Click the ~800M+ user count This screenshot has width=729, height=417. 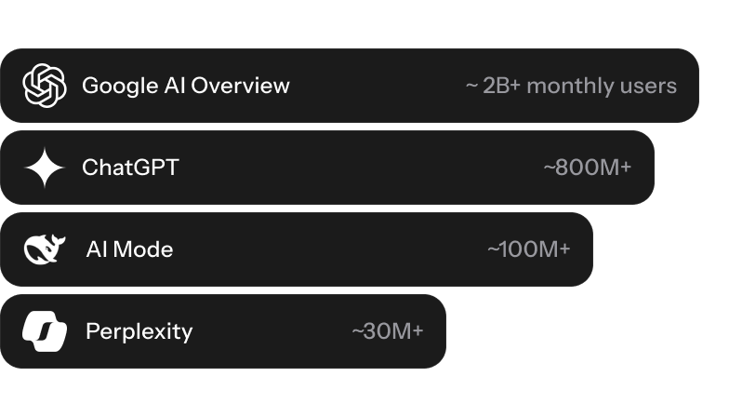tap(587, 168)
